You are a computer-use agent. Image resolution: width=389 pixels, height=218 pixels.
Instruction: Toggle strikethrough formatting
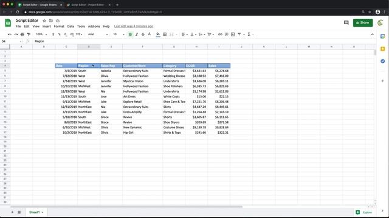143,35
